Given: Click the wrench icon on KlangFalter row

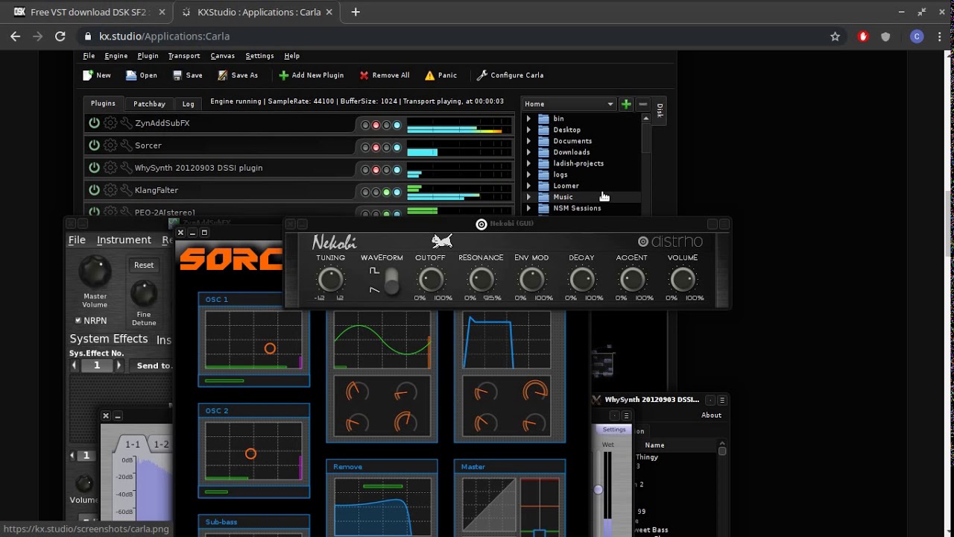Looking at the screenshot, I should coord(126,190).
